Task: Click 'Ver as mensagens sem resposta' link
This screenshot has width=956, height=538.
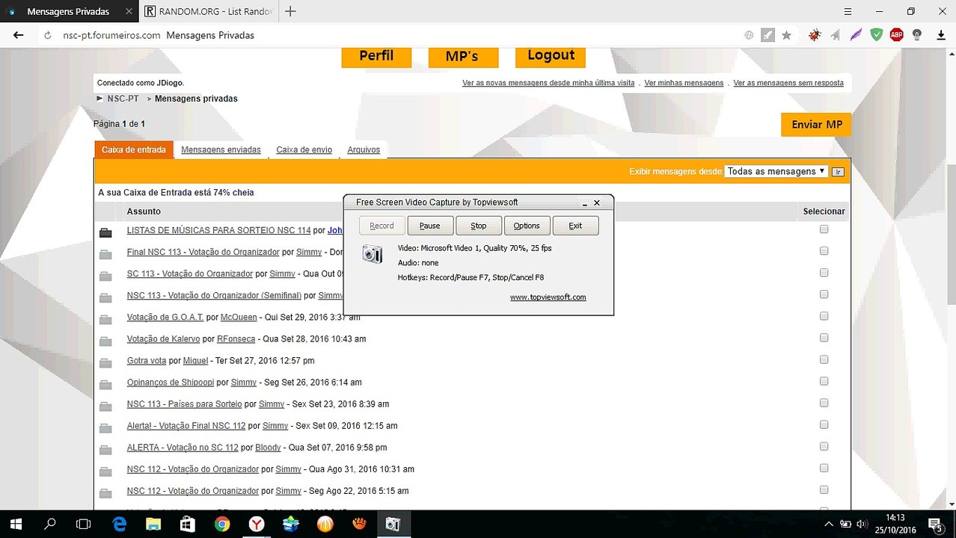Action: tap(788, 83)
